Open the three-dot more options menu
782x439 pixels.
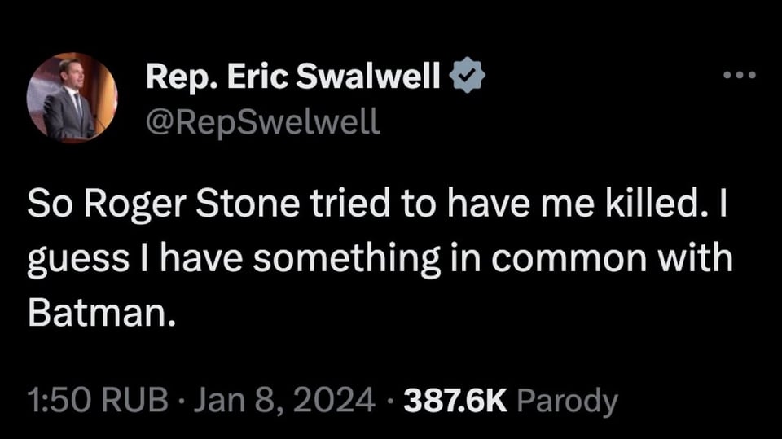pyautogui.click(x=740, y=76)
